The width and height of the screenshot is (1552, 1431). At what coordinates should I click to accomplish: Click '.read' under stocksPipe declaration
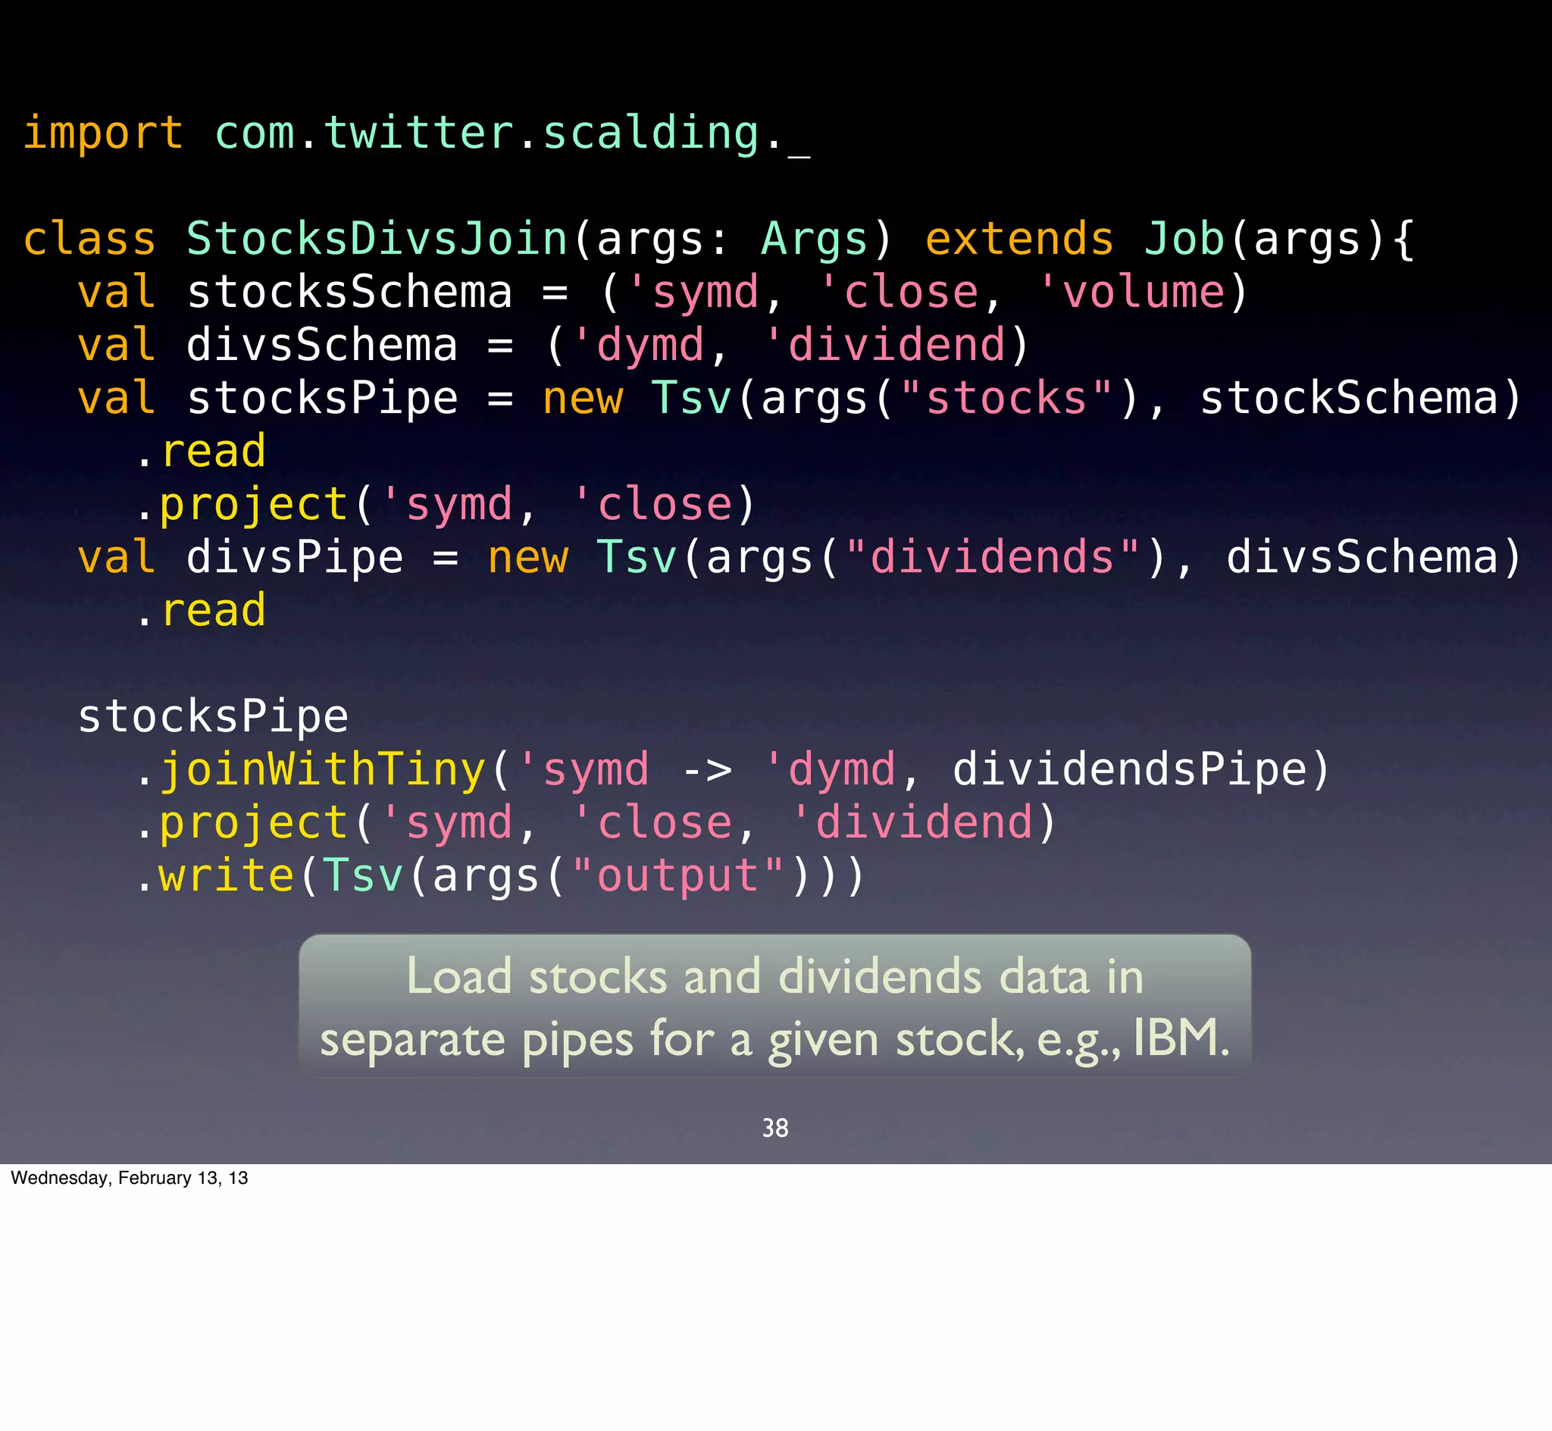[201, 452]
